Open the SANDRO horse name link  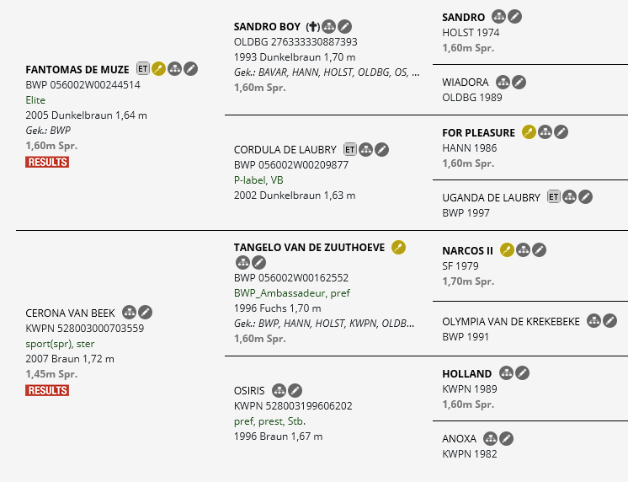tap(463, 17)
